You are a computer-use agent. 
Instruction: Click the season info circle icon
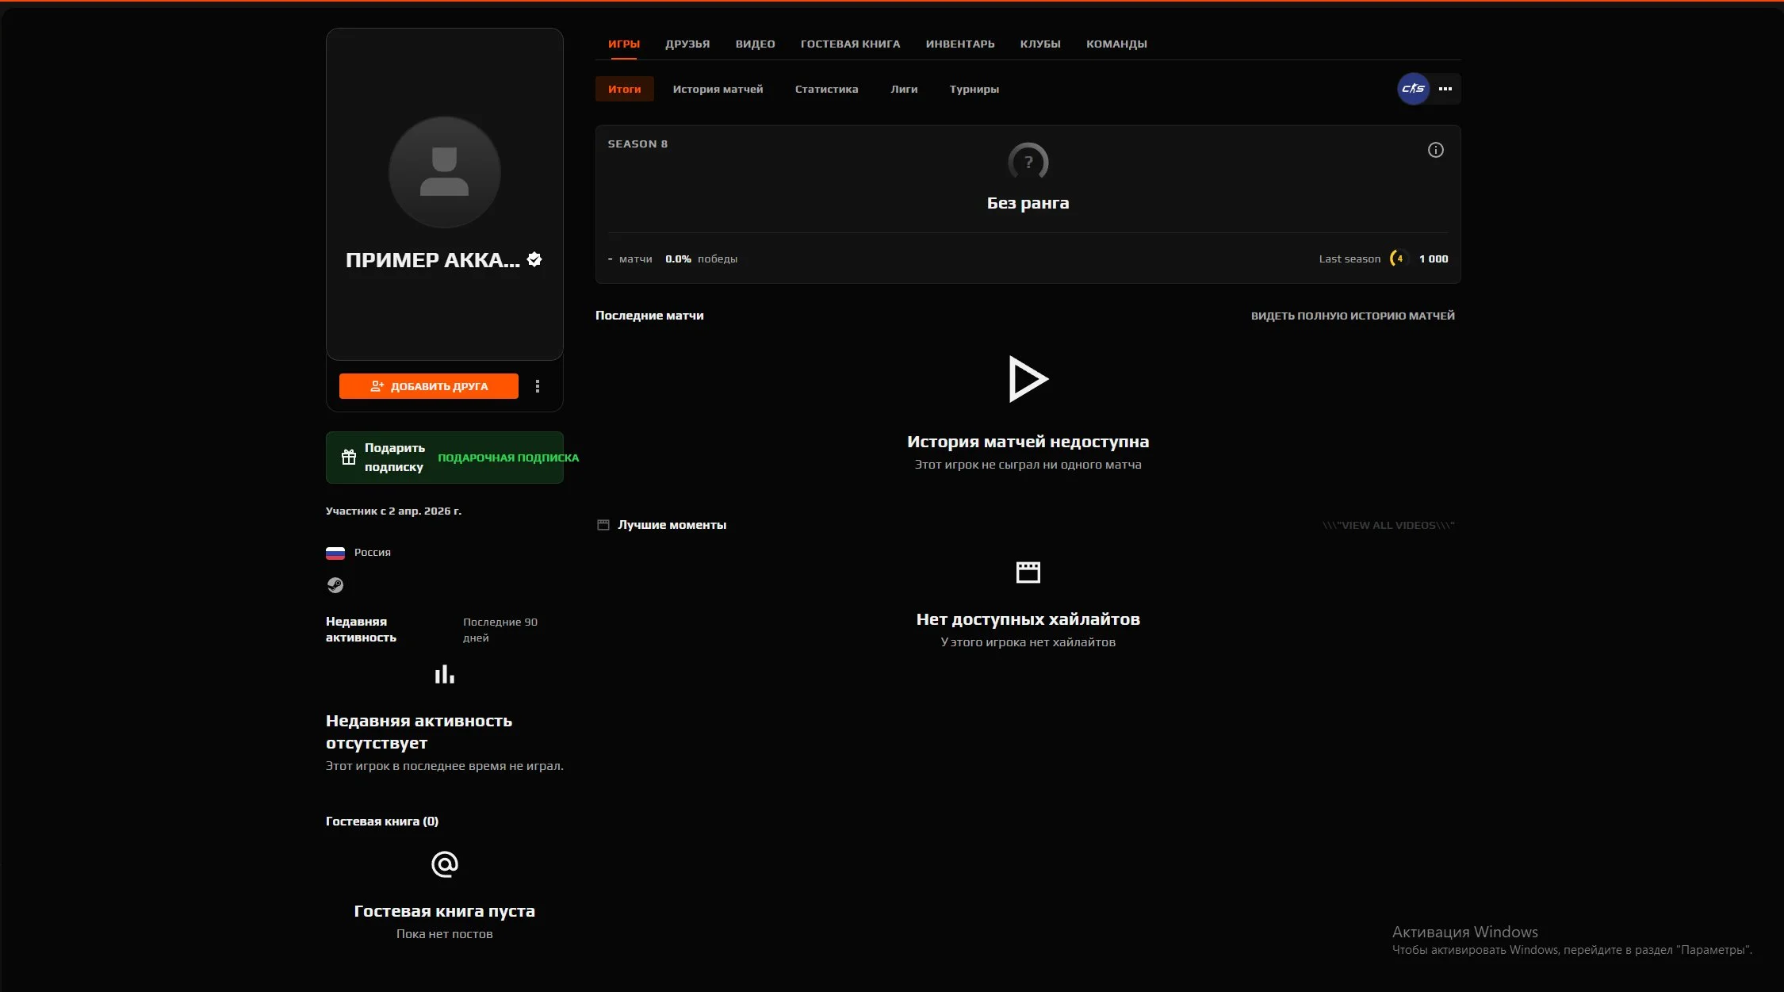pos(1435,150)
